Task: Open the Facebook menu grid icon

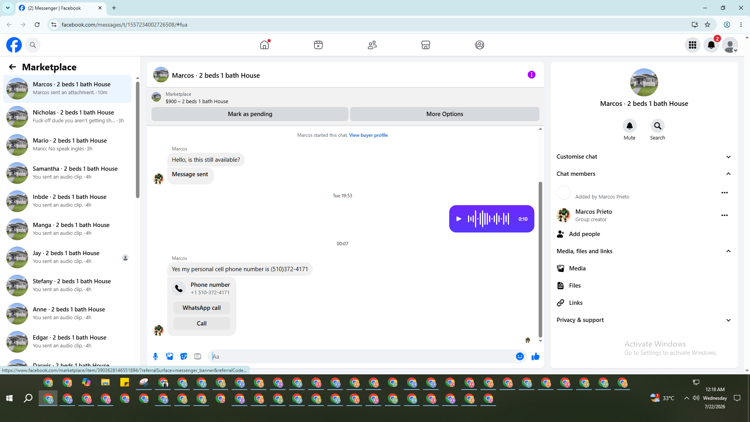Action: coord(693,45)
